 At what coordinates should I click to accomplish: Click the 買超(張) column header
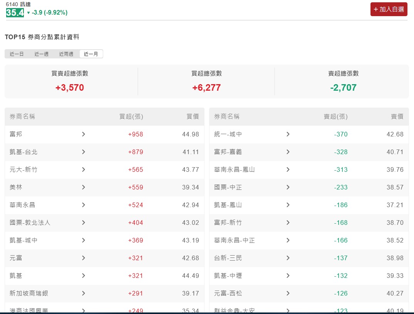point(131,116)
